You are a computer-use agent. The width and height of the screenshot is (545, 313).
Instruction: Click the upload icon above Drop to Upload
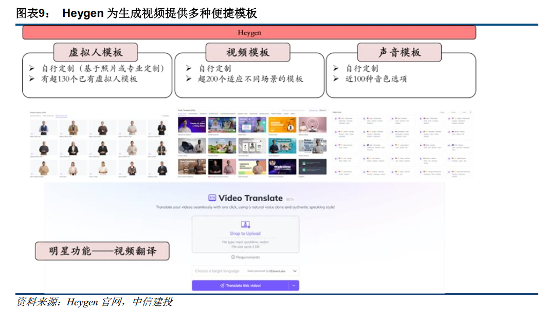pyautogui.click(x=245, y=225)
